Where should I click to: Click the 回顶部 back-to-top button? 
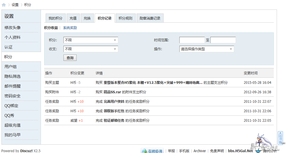(280, 138)
